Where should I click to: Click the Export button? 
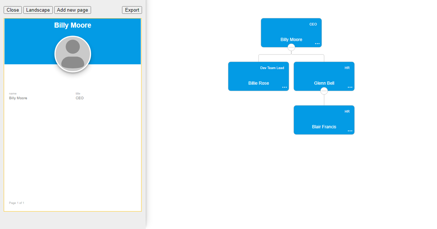pos(132,10)
